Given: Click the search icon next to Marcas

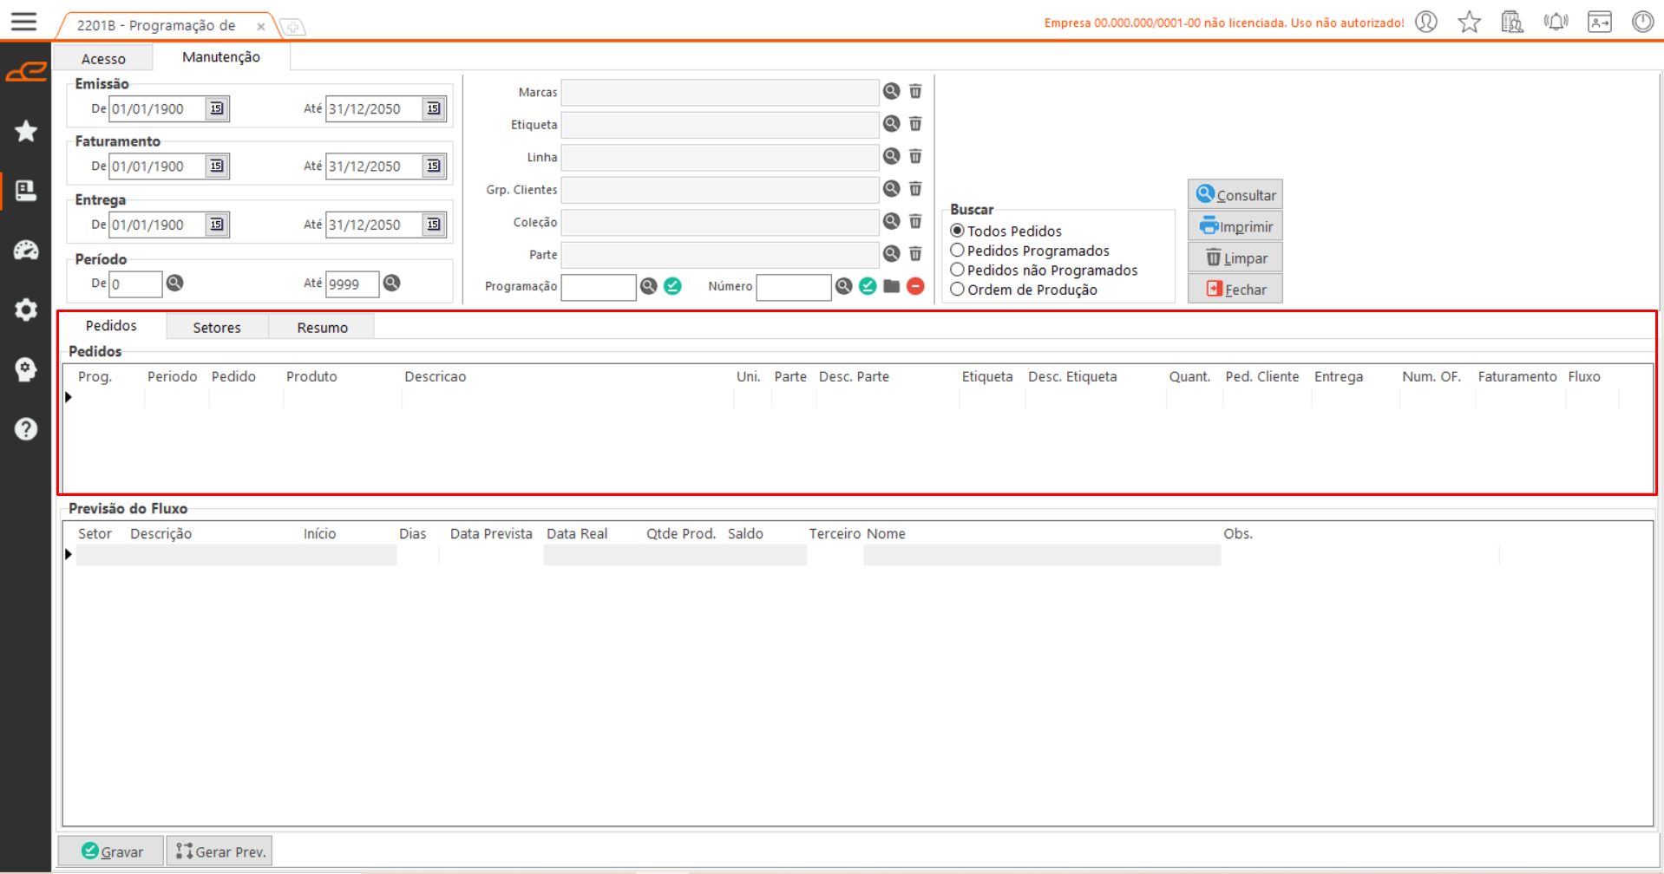Looking at the screenshot, I should pyautogui.click(x=891, y=92).
